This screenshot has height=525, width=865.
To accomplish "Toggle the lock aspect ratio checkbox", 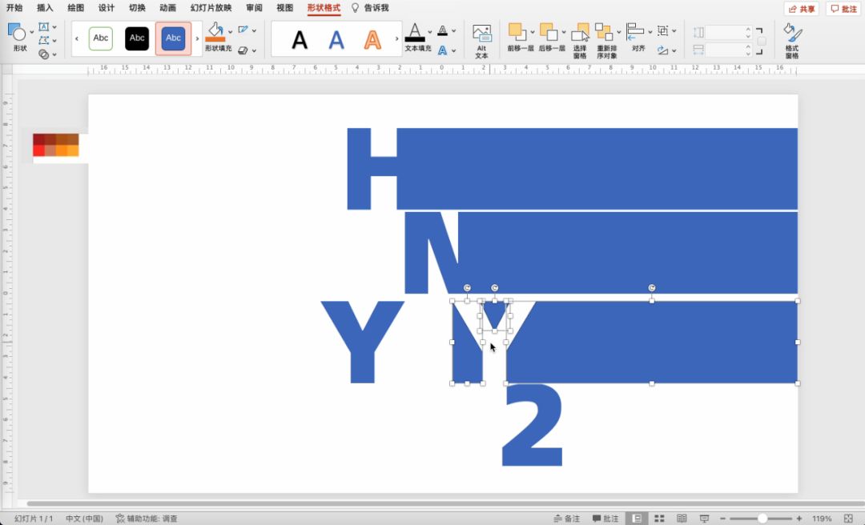I will (x=762, y=42).
